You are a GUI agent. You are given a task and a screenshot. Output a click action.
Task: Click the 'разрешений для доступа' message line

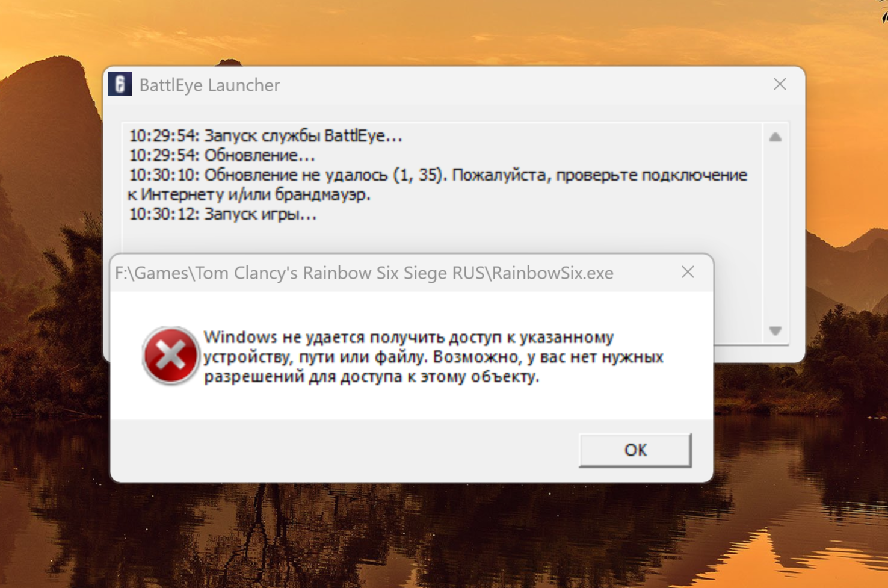371,377
